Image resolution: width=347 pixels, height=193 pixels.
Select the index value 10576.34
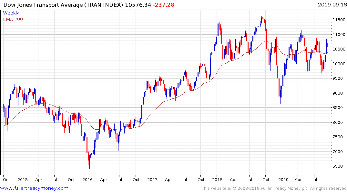(138, 5)
